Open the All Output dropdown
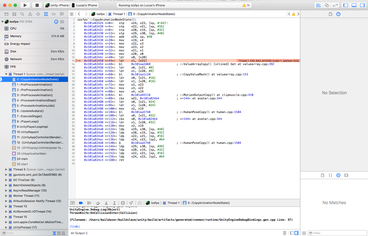368x236 pixels. (79, 233)
